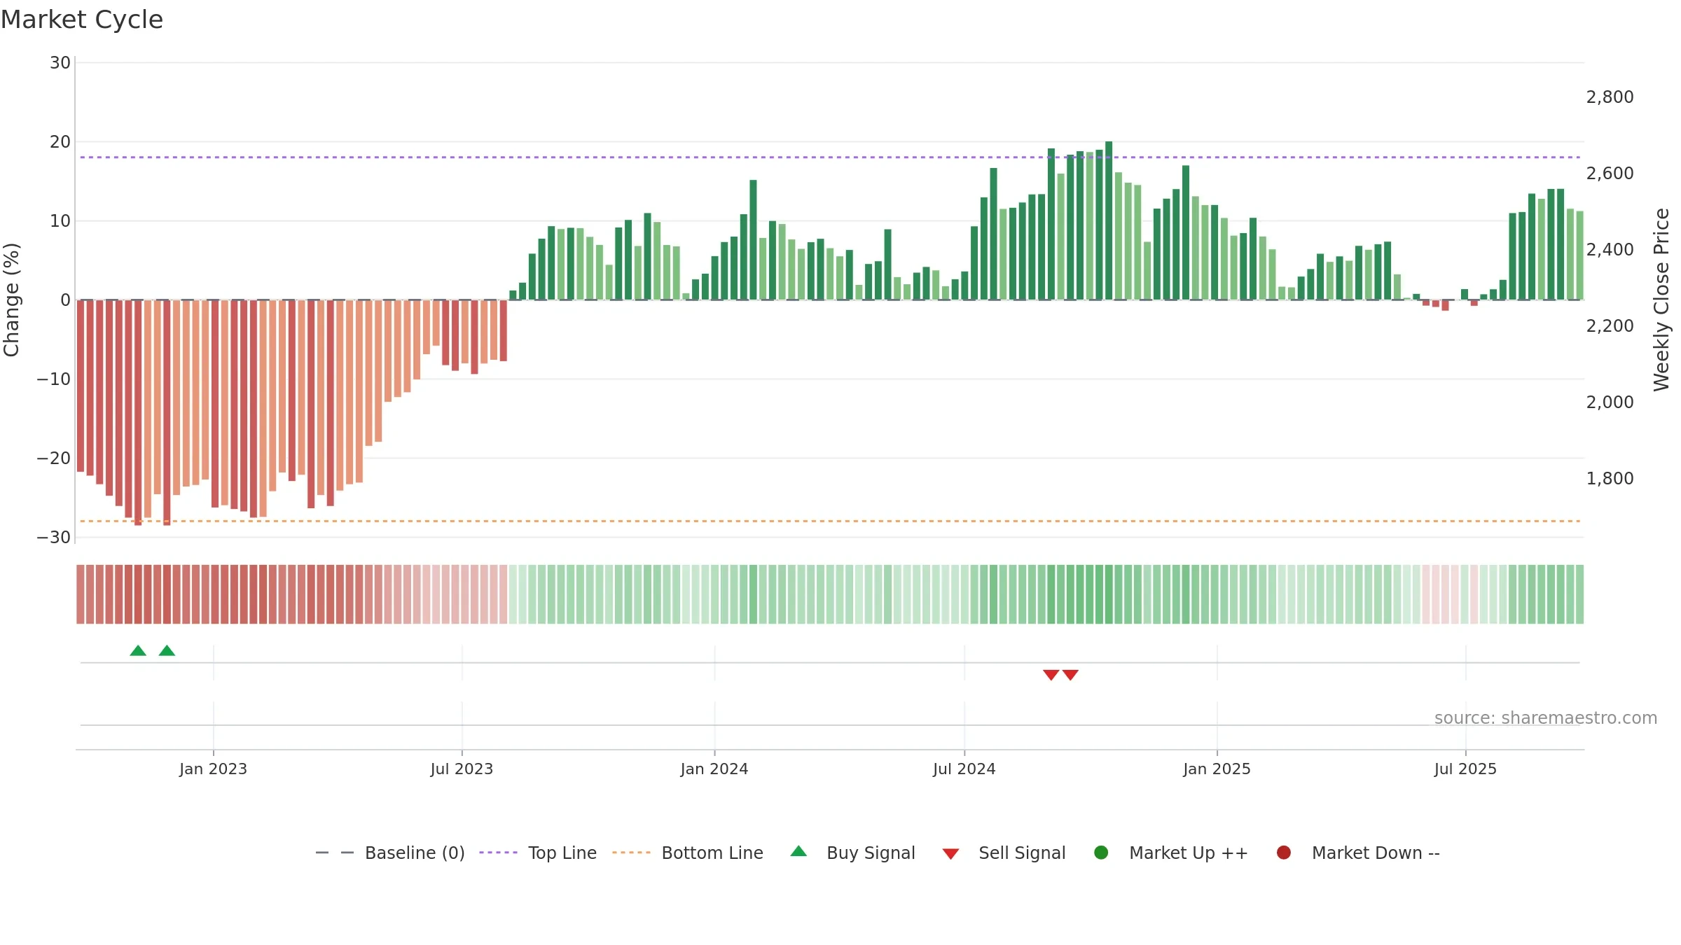
Task: Click the Sell Signal legend label
Action: tap(1022, 853)
